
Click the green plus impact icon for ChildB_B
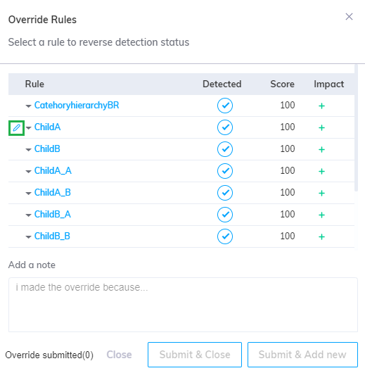point(321,236)
